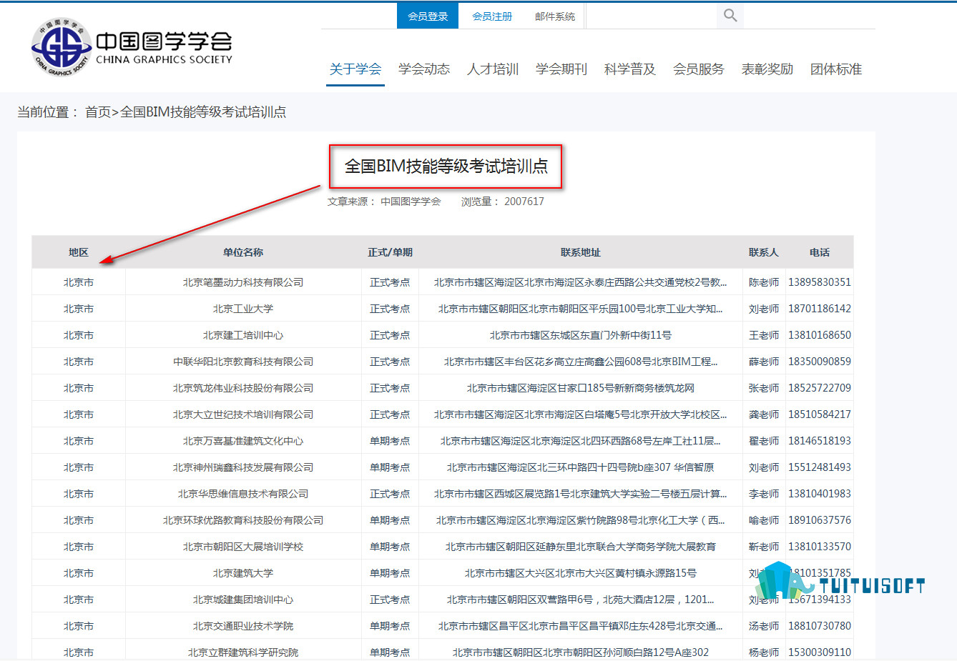957x661 pixels.
Task: Select 北京立群建筑科学研究院 cell
Action: (243, 652)
